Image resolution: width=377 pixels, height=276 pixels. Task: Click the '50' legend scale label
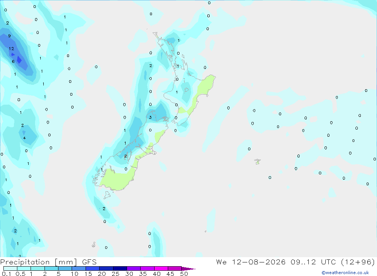click(x=184, y=274)
